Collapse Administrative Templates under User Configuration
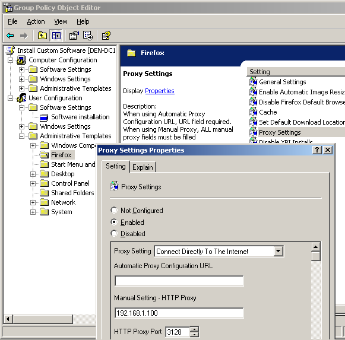Viewport: 345px width, 340px height. 21,136
